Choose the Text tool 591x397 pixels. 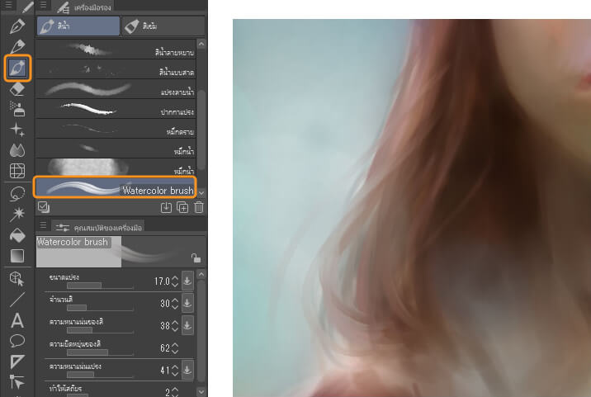tap(17, 320)
